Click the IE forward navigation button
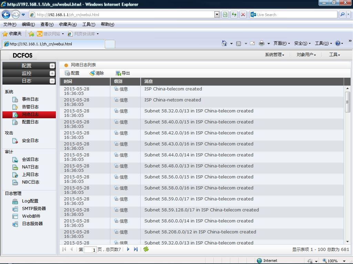 (15, 15)
